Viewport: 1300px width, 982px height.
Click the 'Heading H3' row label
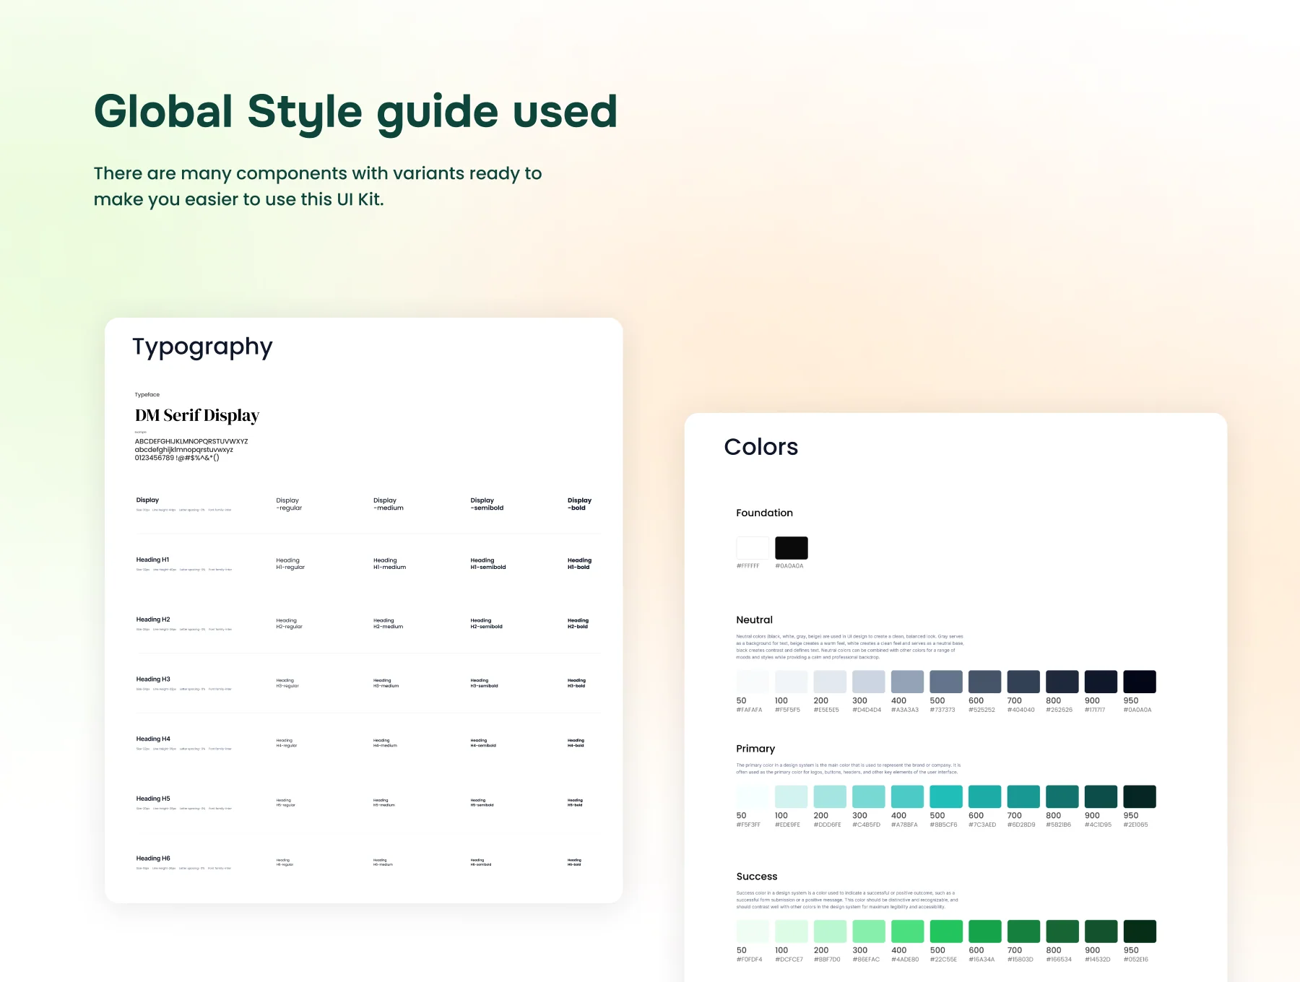153,679
